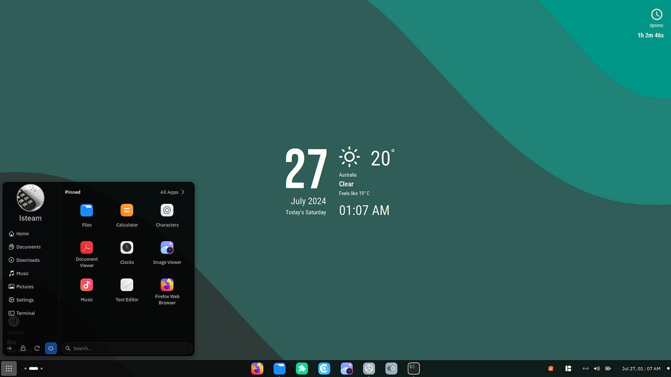
Task: Expand All Apps with the chevron
Action: (183, 192)
